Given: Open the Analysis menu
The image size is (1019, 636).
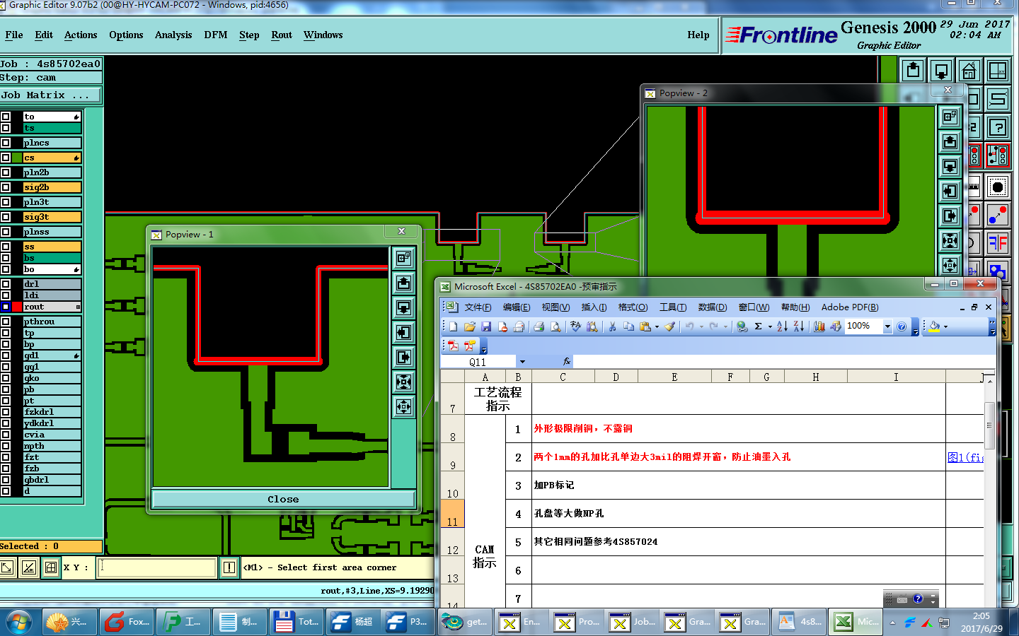Looking at the screenshot, I should tap(173, 35).
